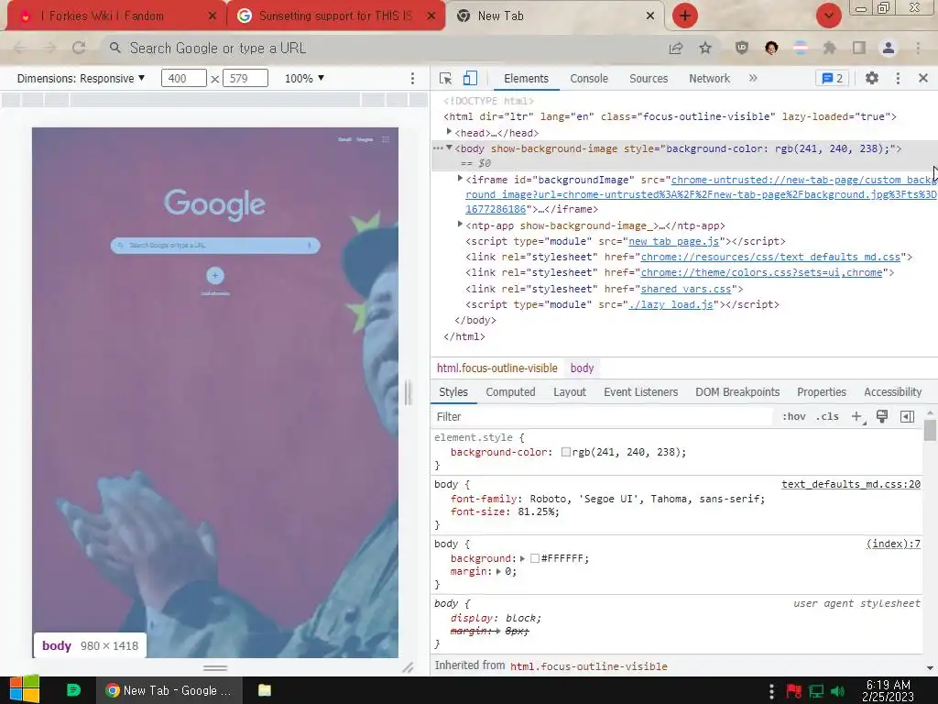Expand the head element node

(449, 132)
